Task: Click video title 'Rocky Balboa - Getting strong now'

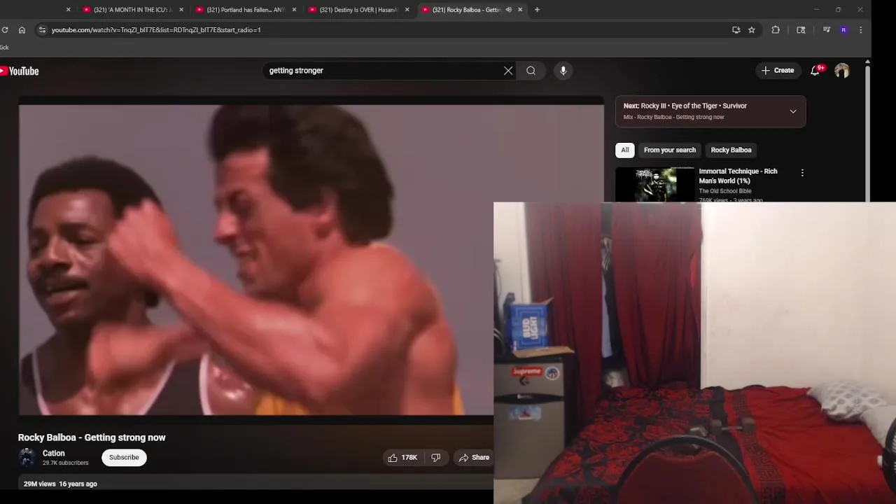Action: [92, 437]
